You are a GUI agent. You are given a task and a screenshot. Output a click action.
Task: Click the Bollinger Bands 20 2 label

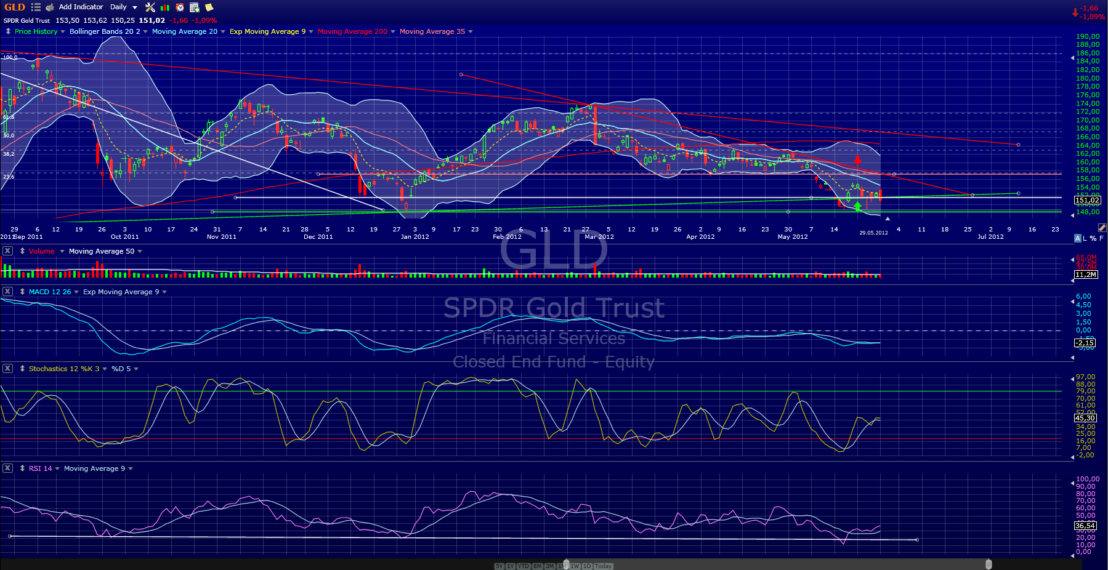click(x=105, y=31)
